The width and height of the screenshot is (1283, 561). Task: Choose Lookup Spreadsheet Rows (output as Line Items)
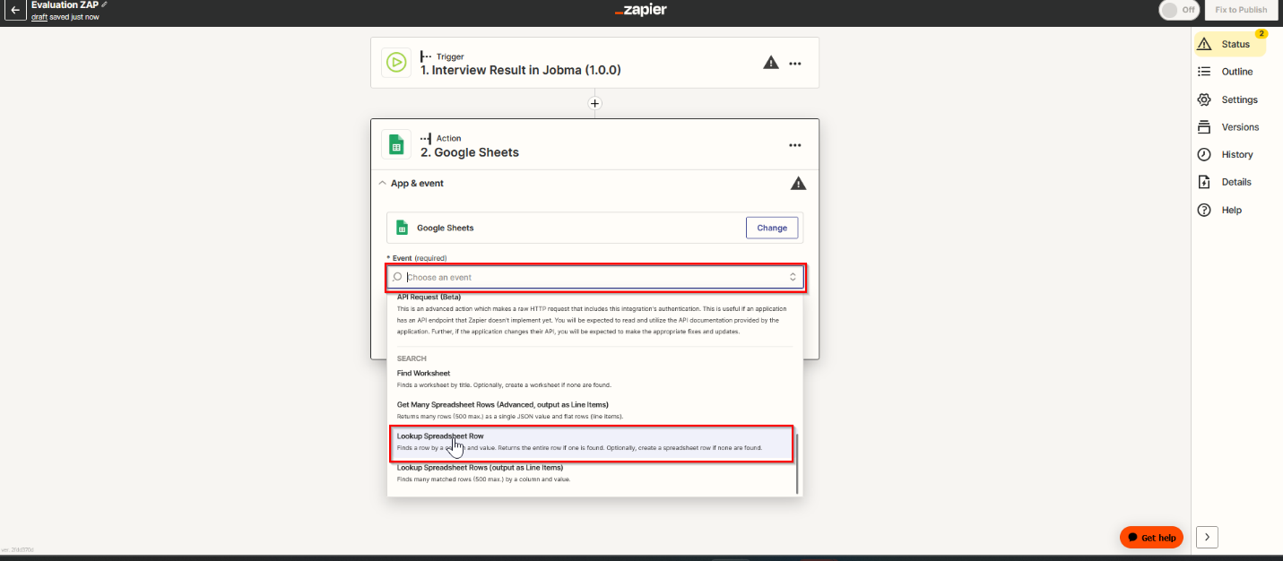tap(594, 473)
